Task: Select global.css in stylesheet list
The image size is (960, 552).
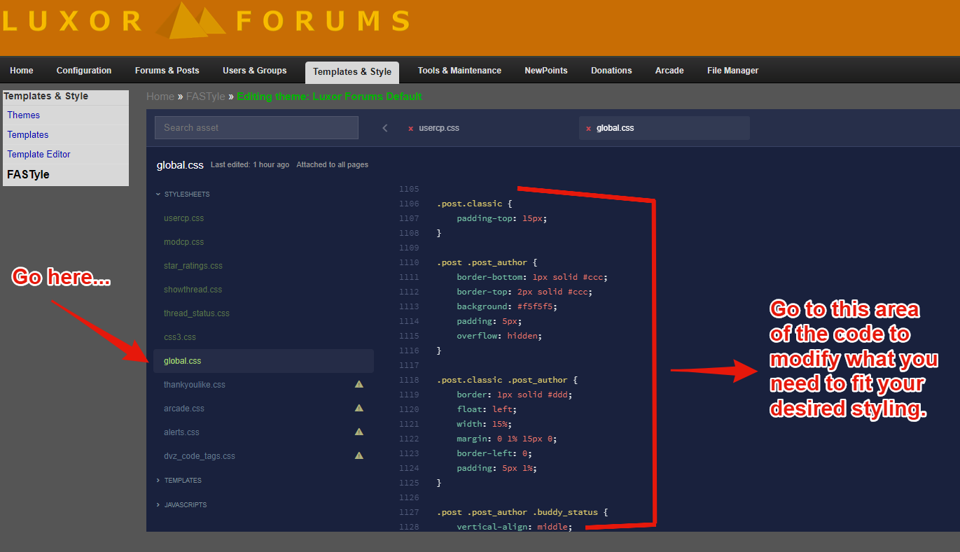Action: [263, 361]
